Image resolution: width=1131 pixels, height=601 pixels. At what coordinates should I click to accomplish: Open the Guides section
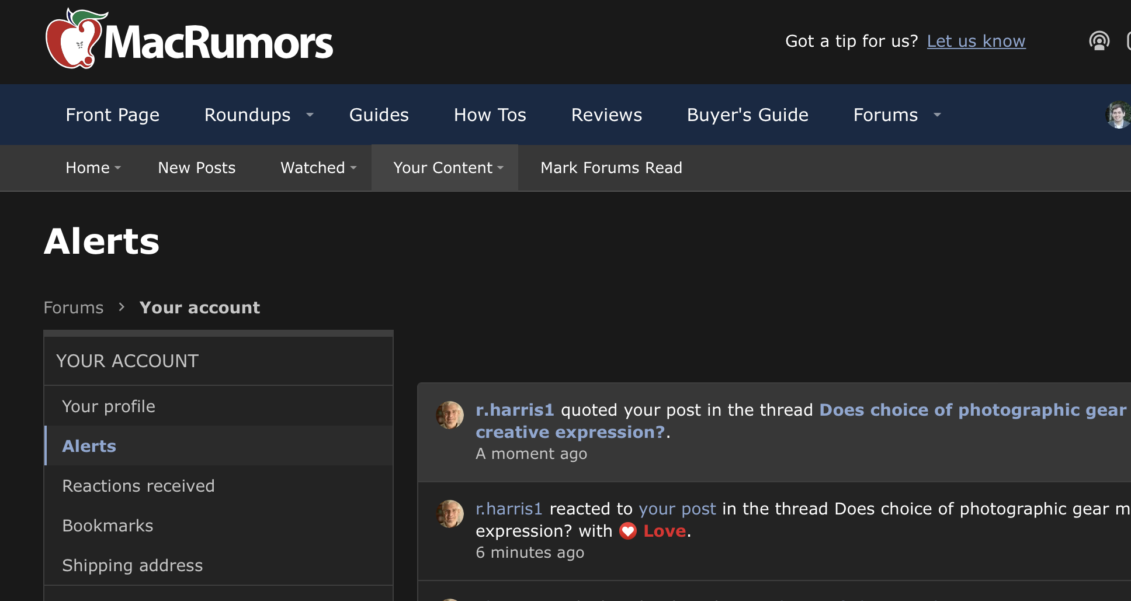[379, 115]
